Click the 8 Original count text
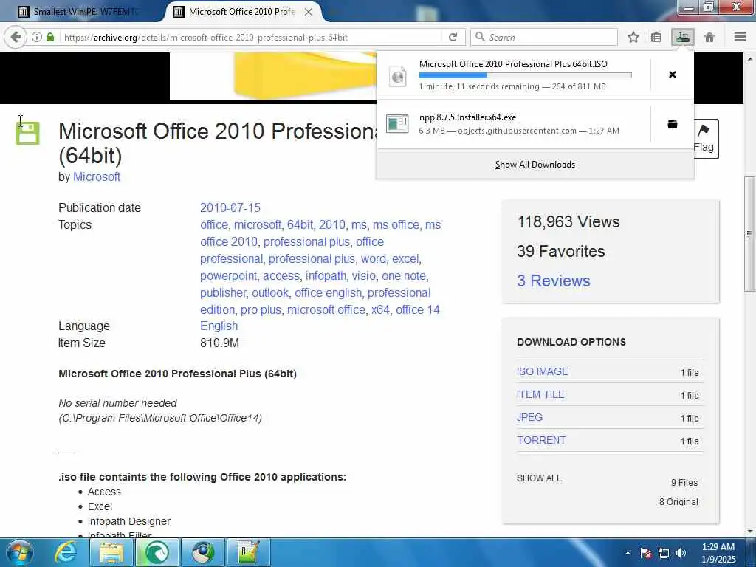Viewport: 756px width, 567px height. pos(679,502)
